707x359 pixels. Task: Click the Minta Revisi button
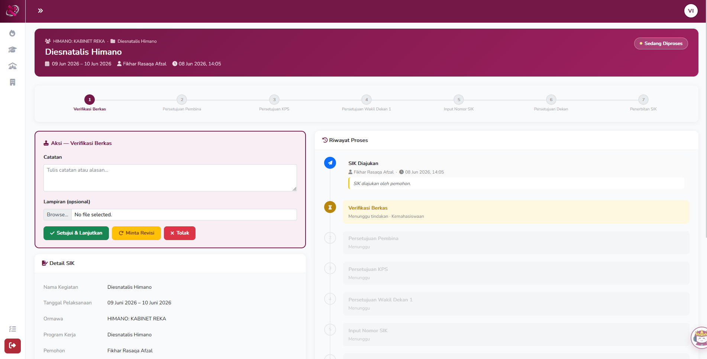tap(136, 233)
